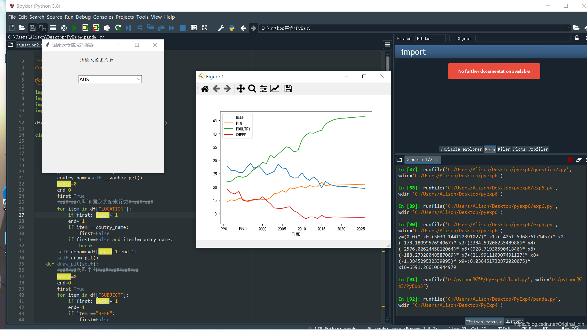Click the @ symbol finder icon
This screenshot has height=330, width=587.
(x=64, y=28)
